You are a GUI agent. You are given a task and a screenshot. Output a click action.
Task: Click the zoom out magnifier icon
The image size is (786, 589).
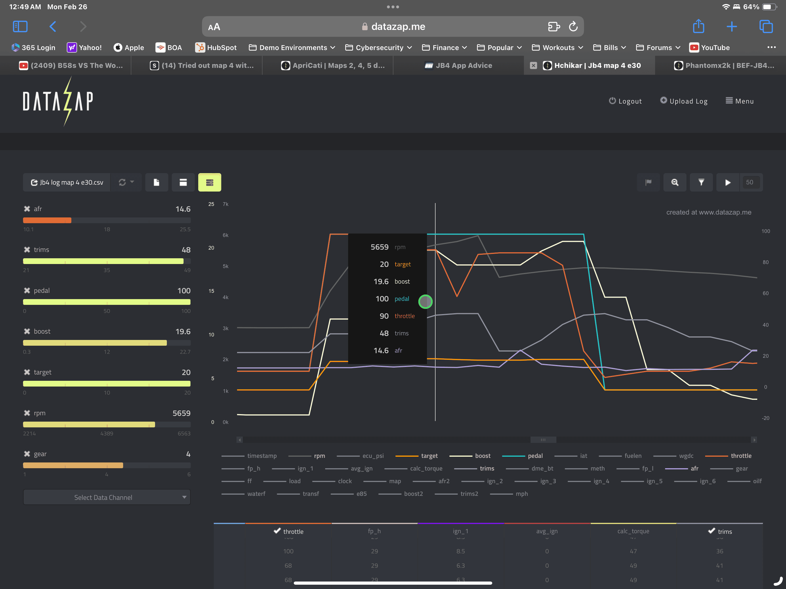674,182
